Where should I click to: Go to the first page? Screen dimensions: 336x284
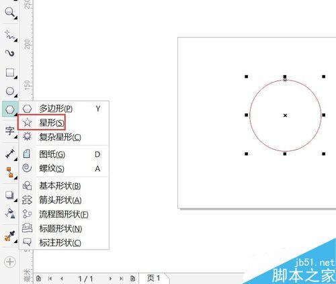click(50, 279)
